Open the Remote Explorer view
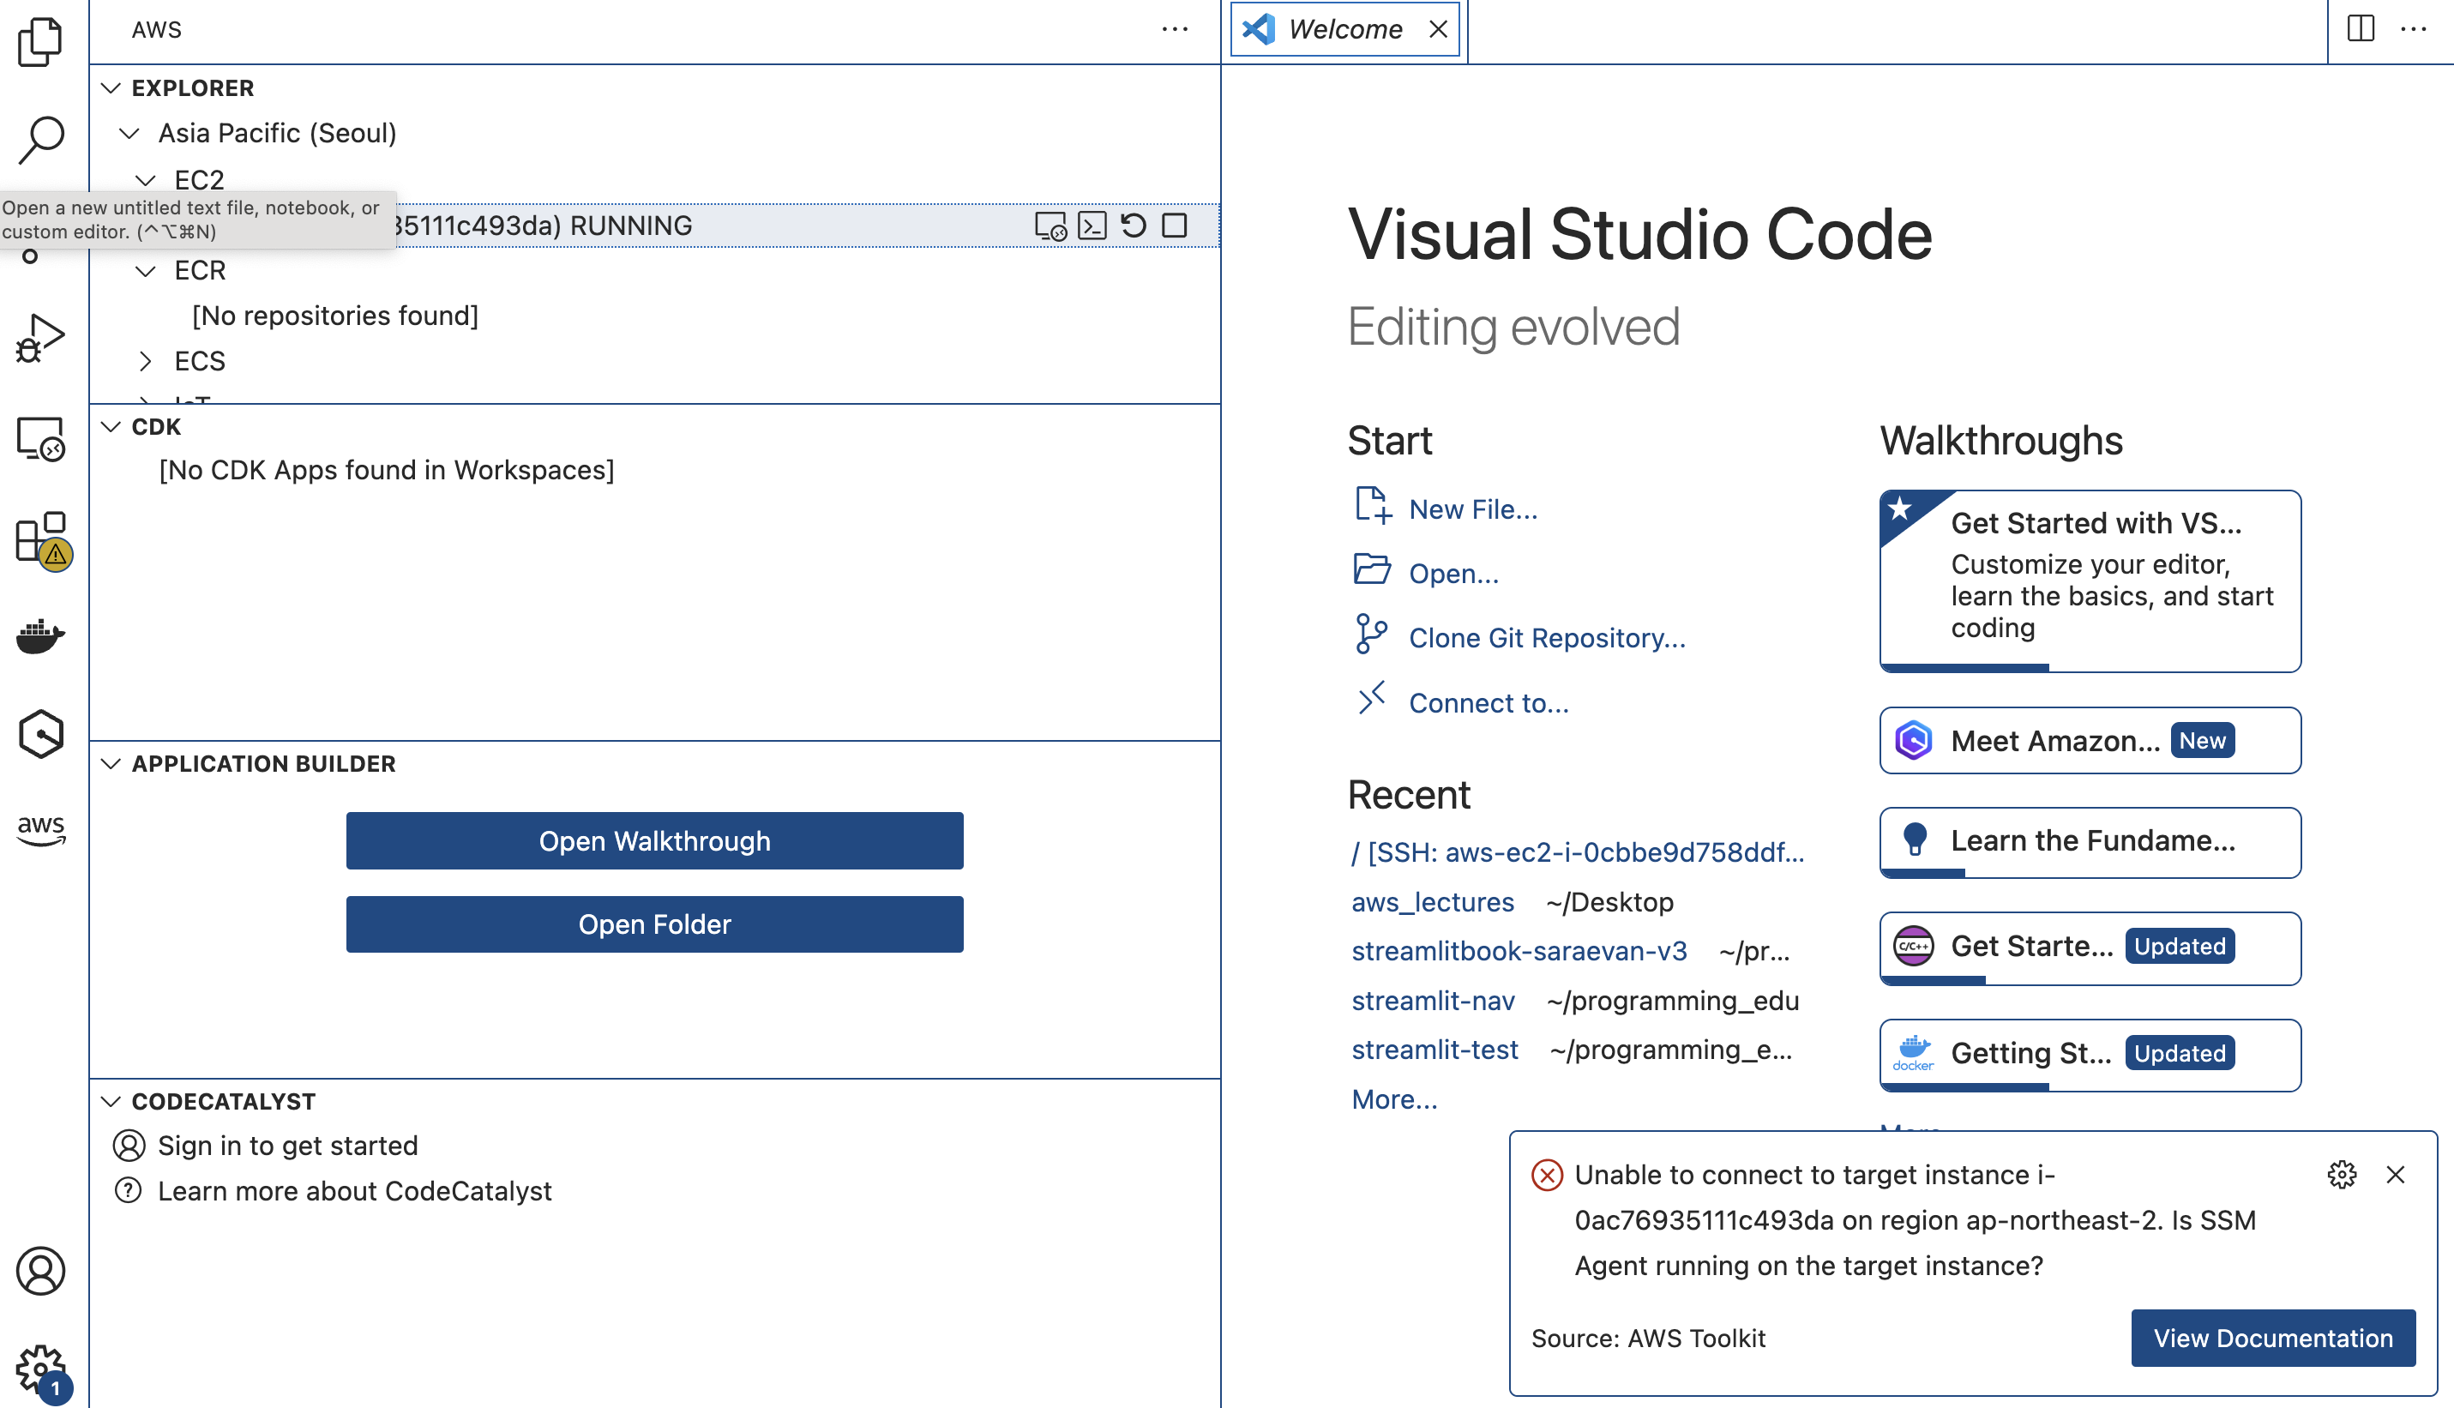This screenshot has height=1408, width=2454. click(x=40, y=439)
